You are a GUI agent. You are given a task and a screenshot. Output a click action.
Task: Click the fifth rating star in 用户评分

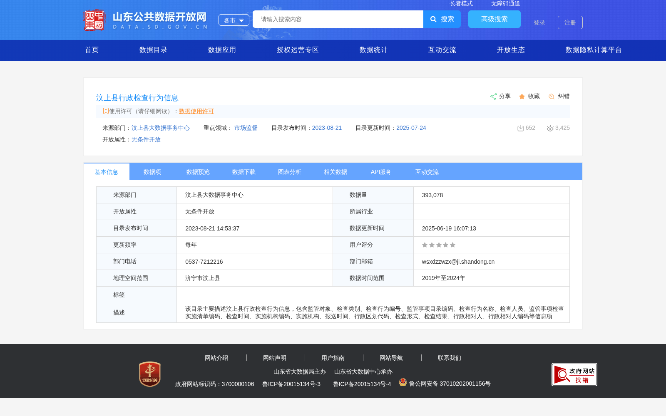(x=452, y=245)
